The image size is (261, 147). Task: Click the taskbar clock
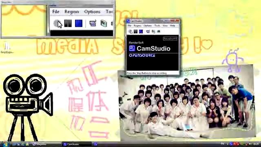257,144
